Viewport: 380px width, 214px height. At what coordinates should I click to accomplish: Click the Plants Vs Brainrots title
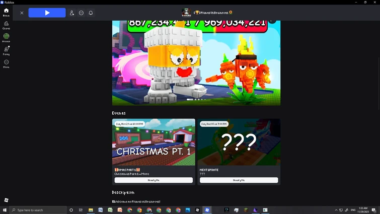coord(213,13)
